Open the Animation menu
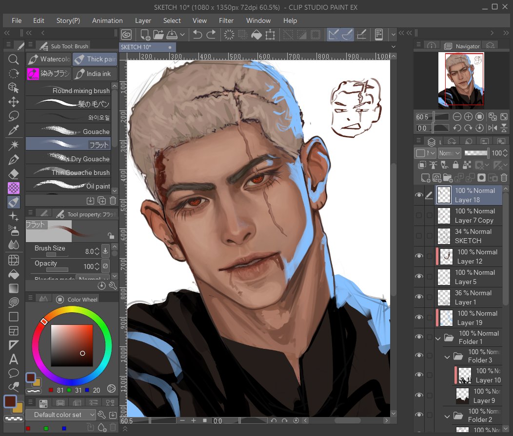513x436 pixels. coord(107,20)
